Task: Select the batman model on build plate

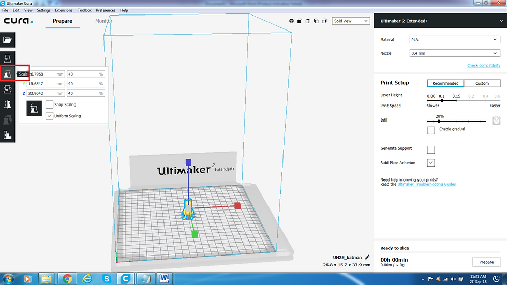Action: [x=188, y=209]
